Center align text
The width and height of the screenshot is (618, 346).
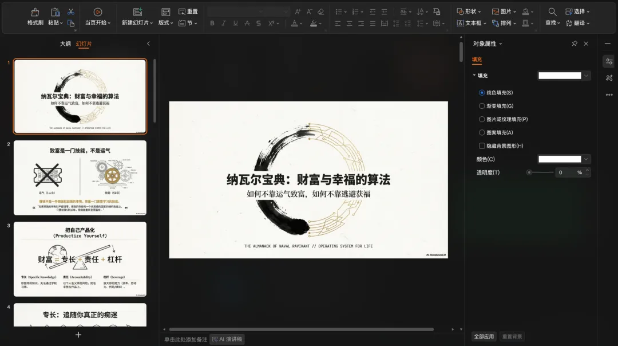click(349, 23)
